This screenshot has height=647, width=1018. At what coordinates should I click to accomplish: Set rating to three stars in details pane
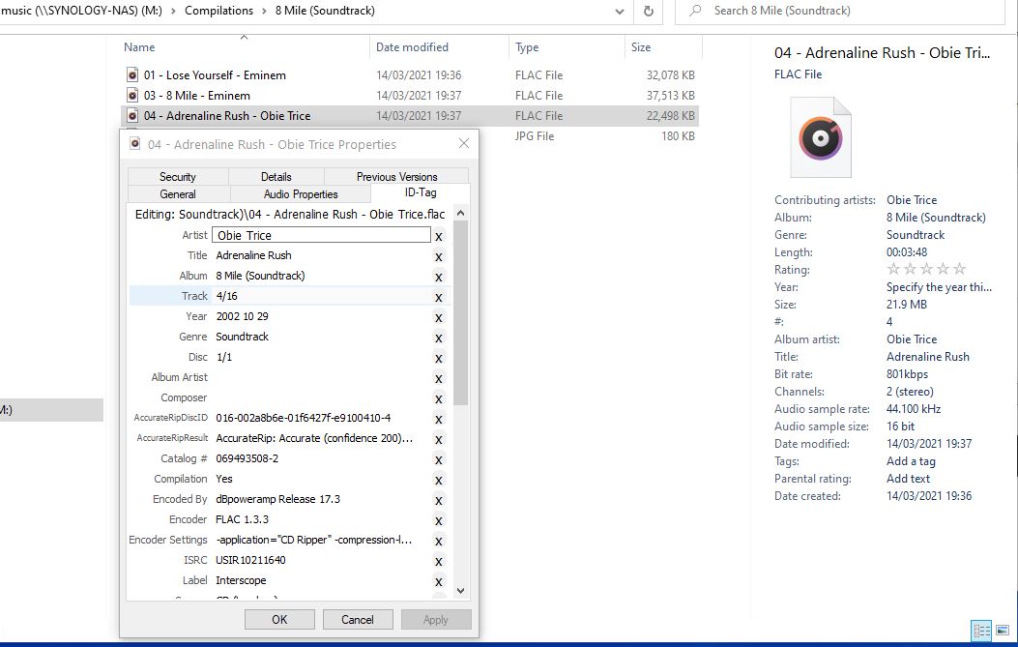point(926,269)
